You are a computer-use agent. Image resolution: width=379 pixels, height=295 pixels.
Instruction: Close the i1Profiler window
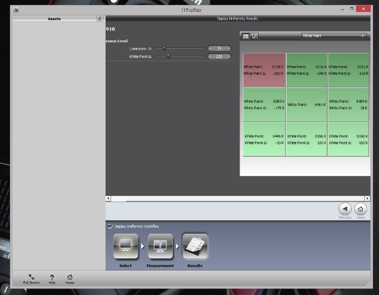pyautogui.click(x=363, y=9)
